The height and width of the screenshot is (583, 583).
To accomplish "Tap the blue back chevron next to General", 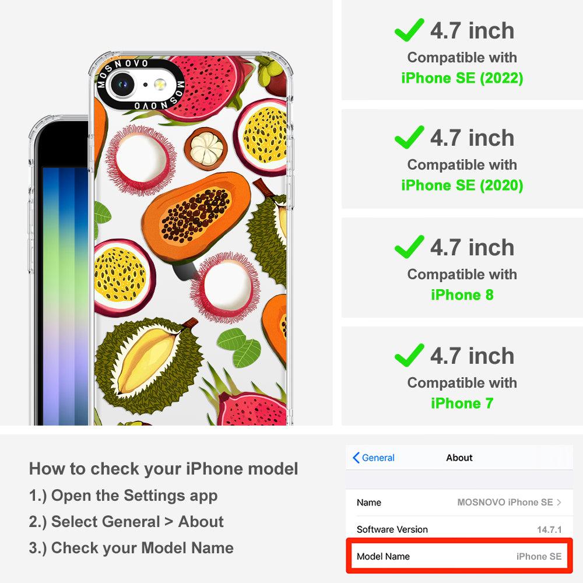I will (x=356, y=458).
